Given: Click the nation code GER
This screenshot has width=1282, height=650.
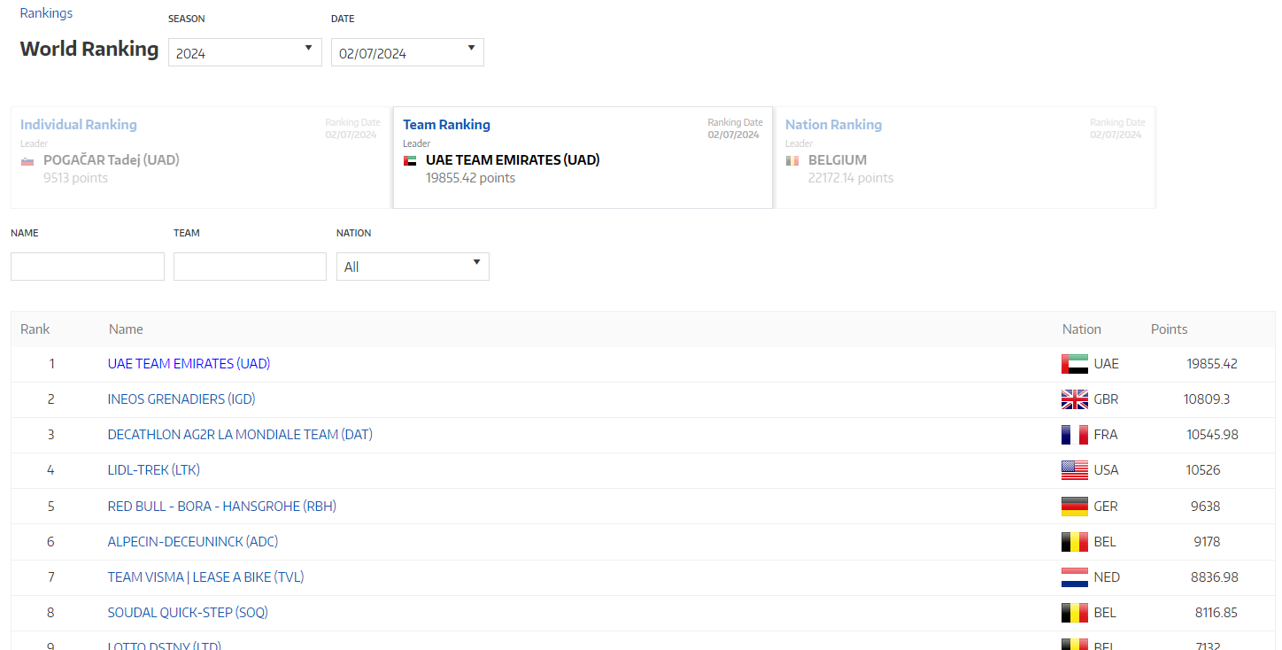Looking at the screenshot, I should coord(1106,507).
